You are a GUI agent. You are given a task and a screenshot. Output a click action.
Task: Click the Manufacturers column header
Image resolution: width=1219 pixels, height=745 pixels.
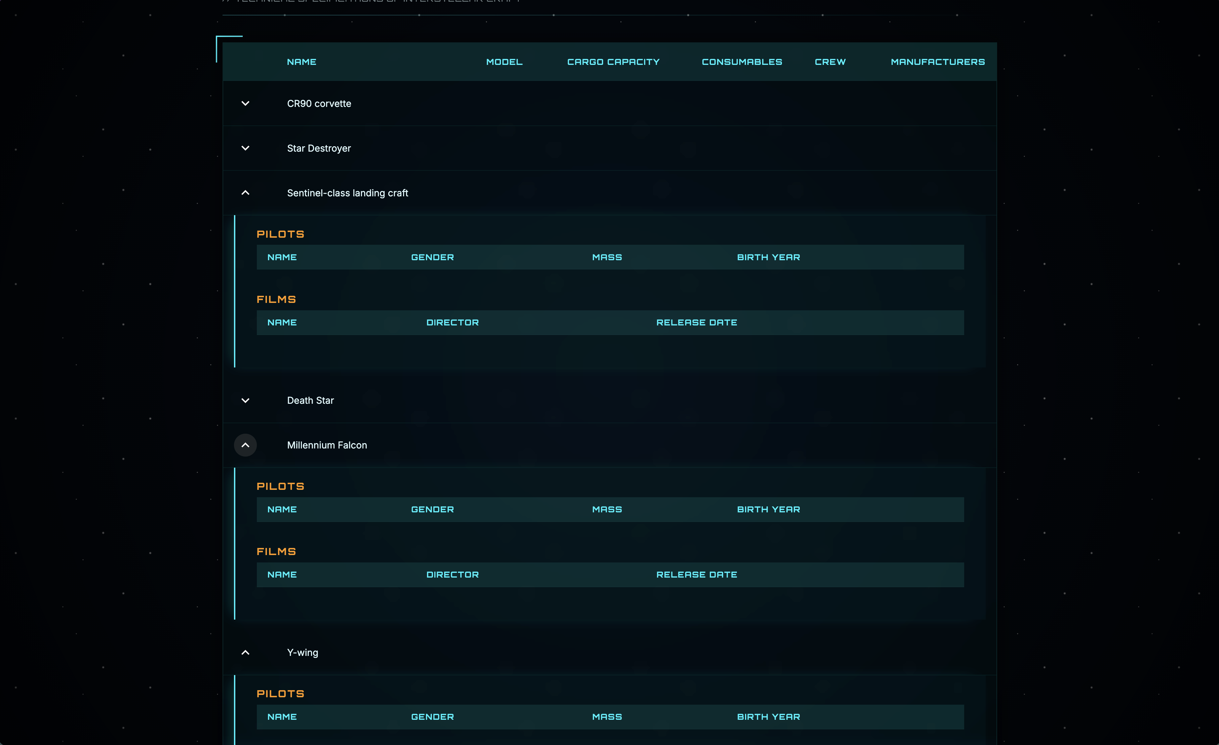point(938,62)
